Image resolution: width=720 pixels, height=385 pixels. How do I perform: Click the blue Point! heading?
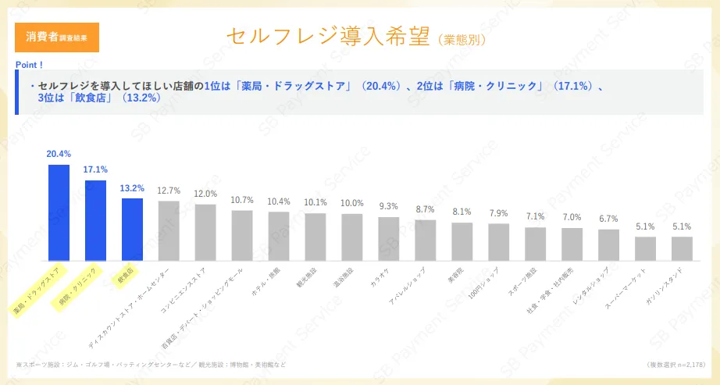[29, 64]
